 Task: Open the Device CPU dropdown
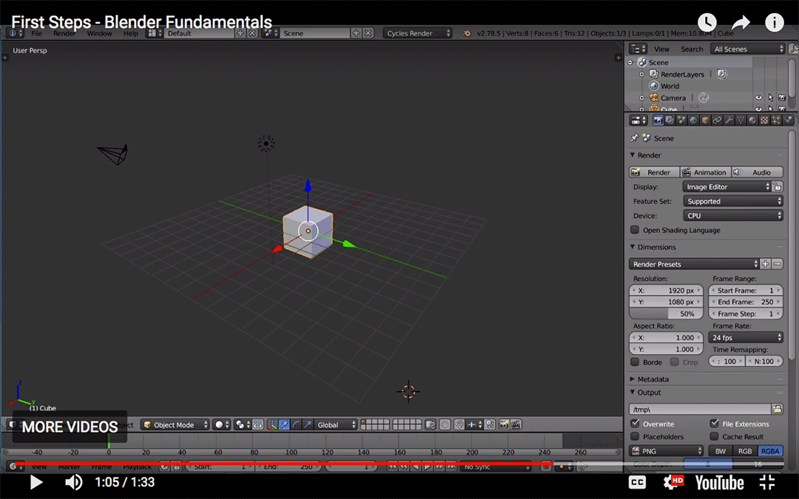pyautogui.click(x=732, y=215)
